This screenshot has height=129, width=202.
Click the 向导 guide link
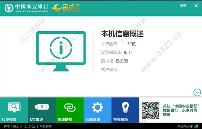[183, 6]
